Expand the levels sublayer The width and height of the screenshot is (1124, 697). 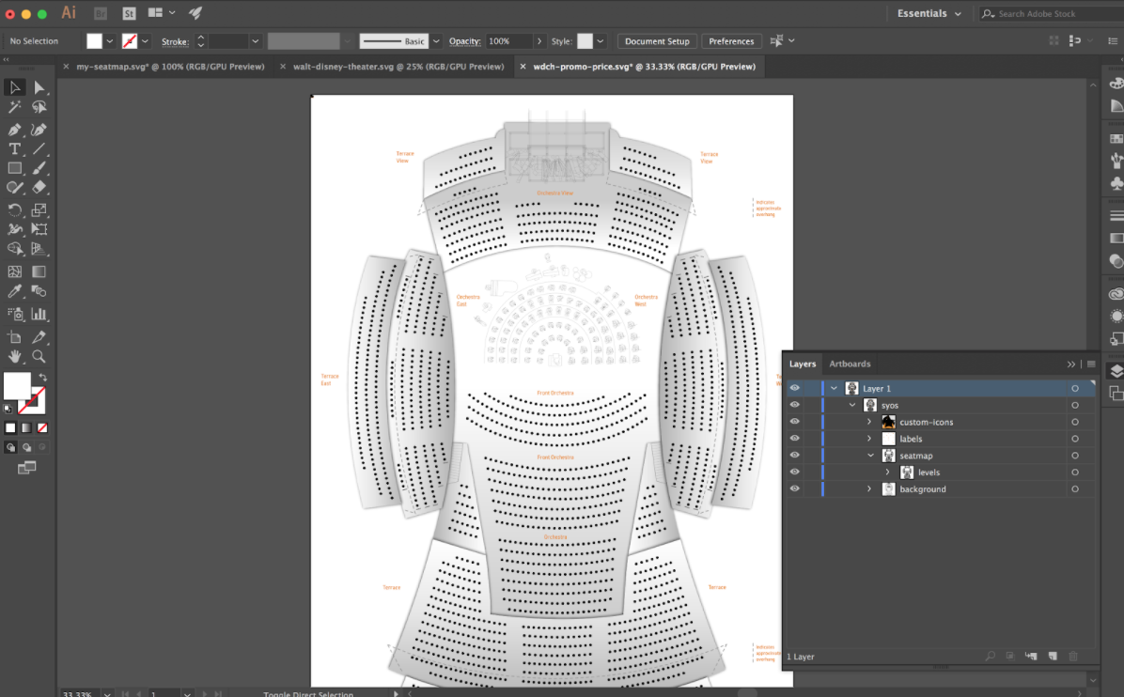click(x=887, y=472)
